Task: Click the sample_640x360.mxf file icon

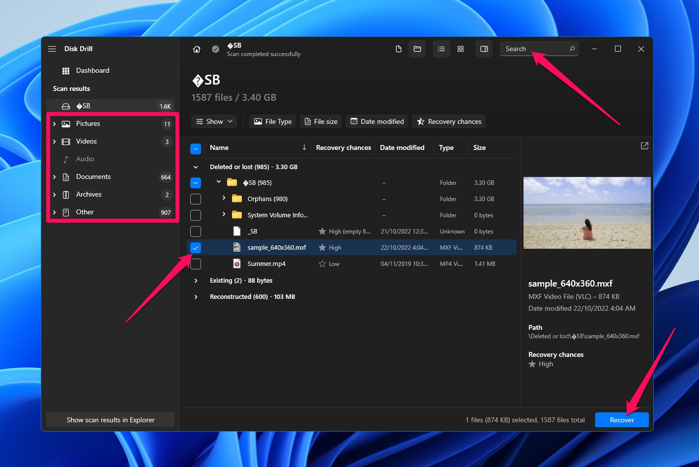Action: point(237,247)
